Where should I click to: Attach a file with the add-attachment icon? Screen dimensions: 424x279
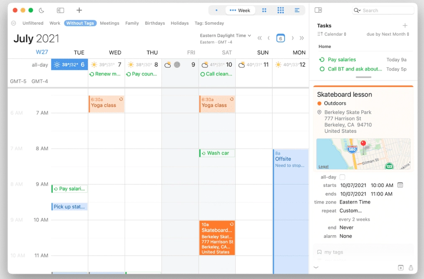pos(401,267)
